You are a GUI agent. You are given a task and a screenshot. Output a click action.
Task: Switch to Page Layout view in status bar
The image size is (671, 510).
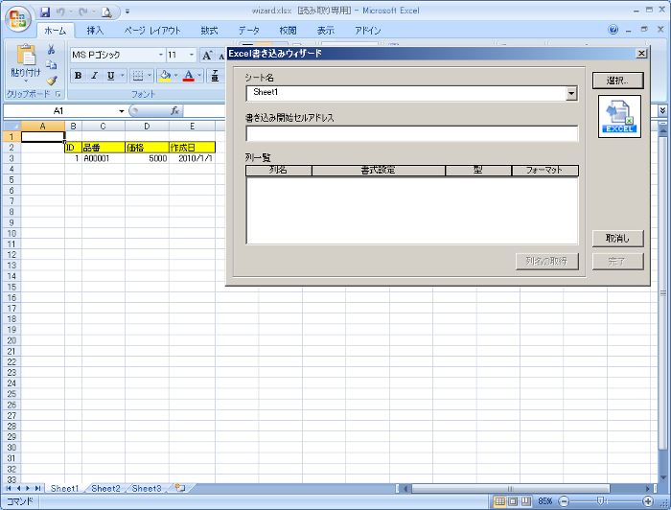pos(513,501)
